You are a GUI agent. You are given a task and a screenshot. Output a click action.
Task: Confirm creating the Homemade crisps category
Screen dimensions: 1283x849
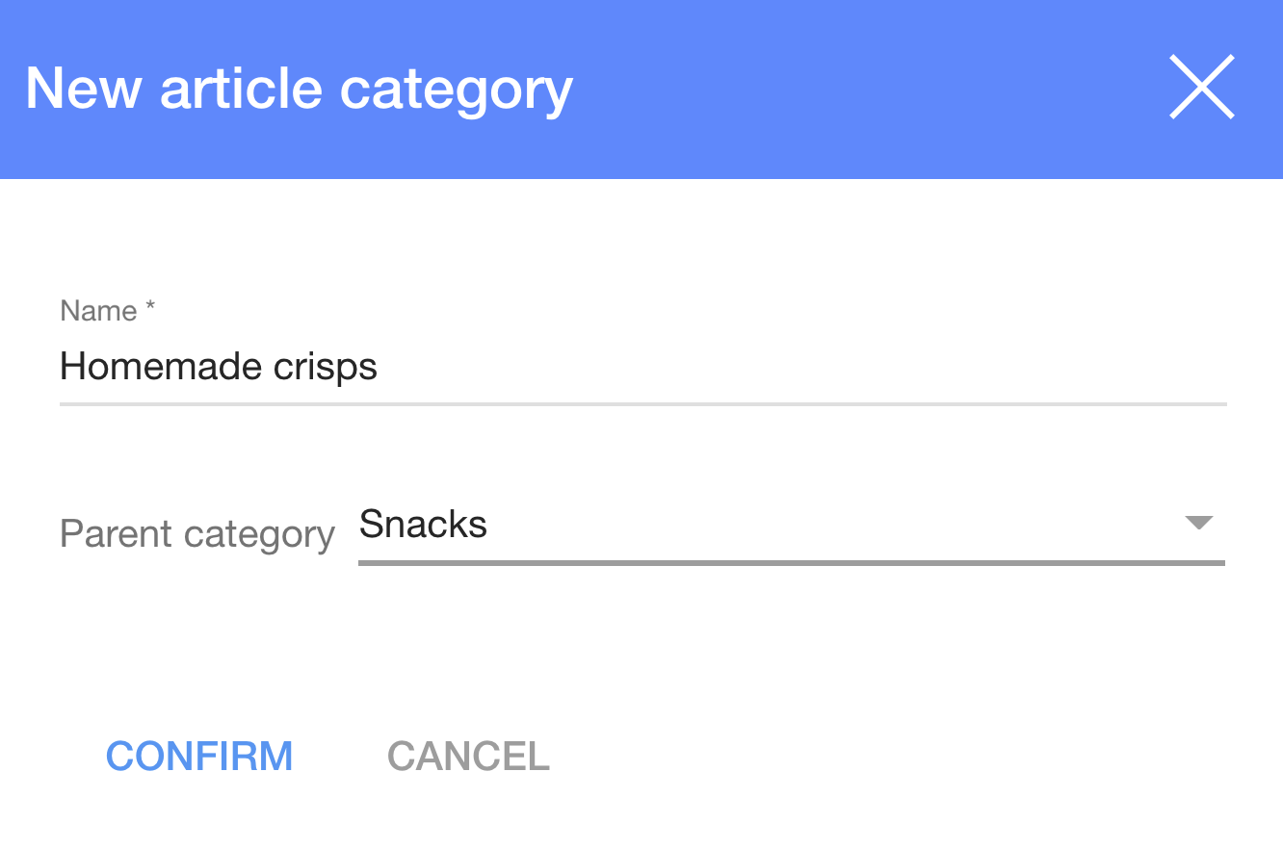click(x=199, y=757)
